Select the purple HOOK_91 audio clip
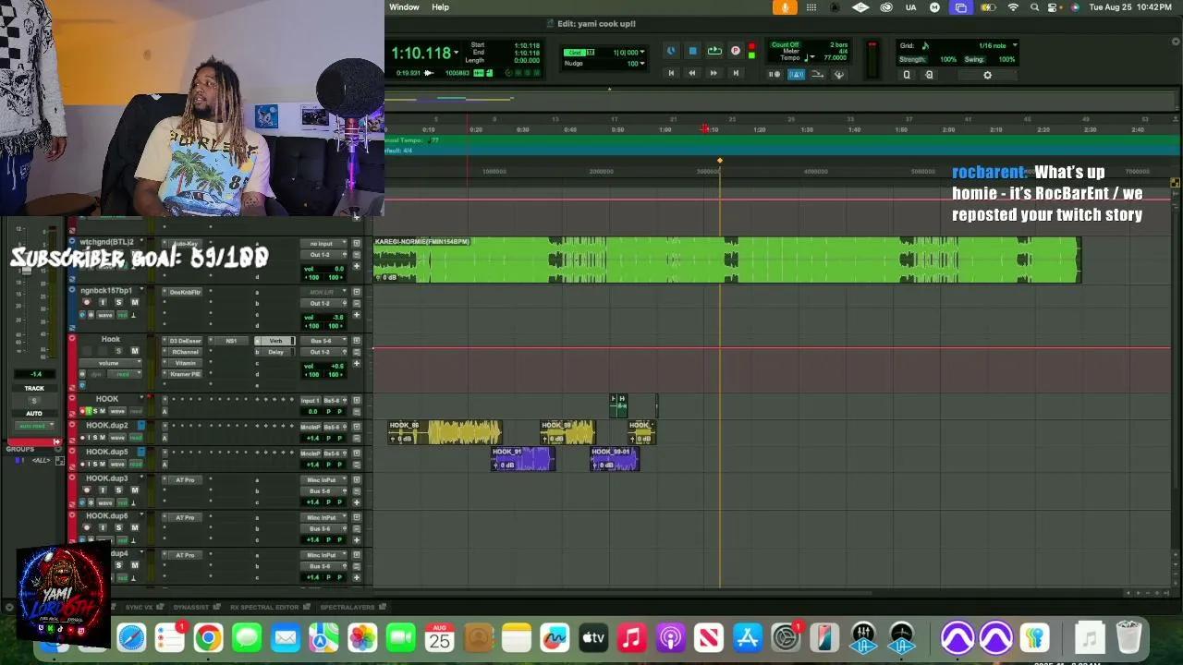Image resolution: width=1183 pixels, height=665 pixels. (523, 459)
